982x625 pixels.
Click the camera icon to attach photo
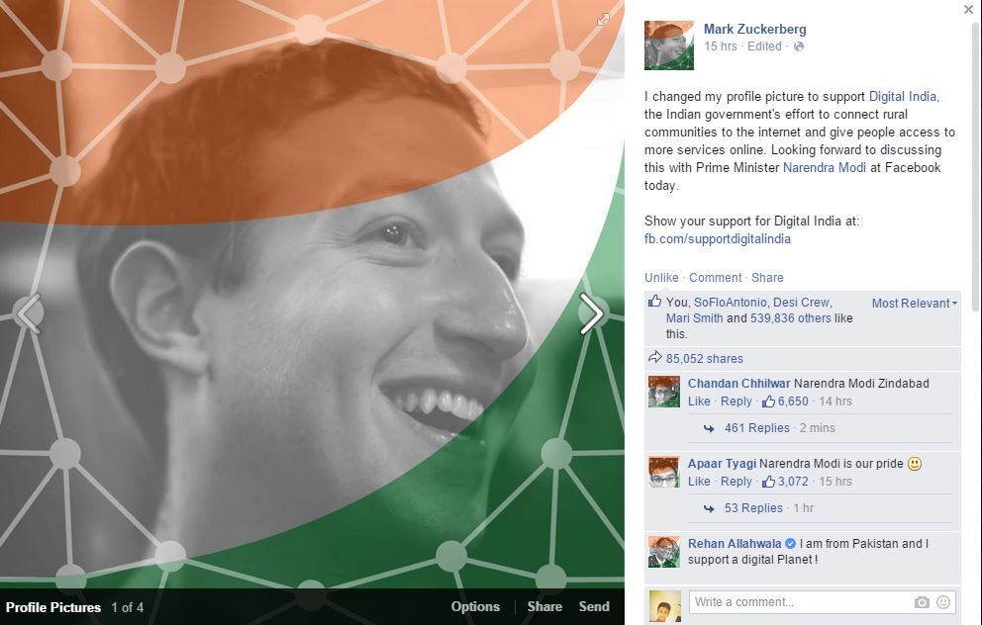coord(922,602)
